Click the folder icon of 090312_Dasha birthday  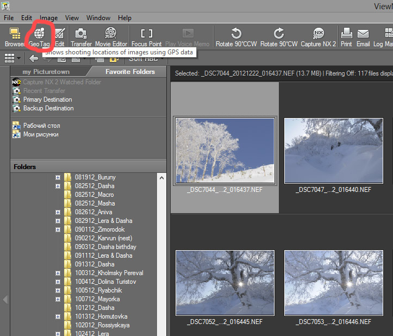[x=67, y=247]
